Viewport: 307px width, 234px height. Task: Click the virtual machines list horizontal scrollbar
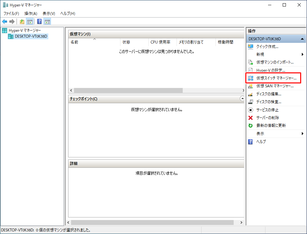tap(128, 90)
